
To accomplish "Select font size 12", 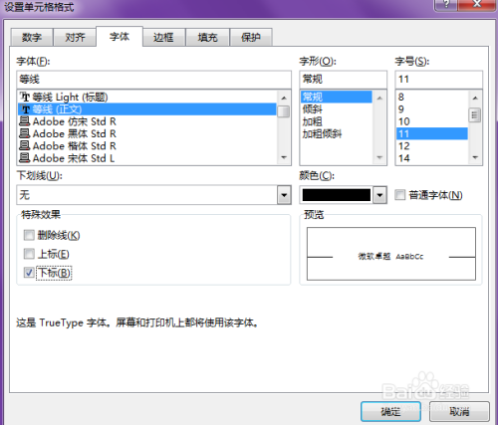I will (x=432, y=146).
